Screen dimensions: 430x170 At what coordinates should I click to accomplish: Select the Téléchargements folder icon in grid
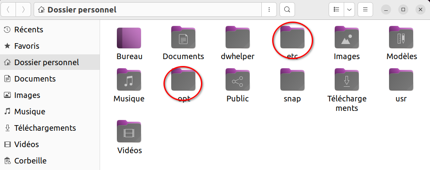(347, 79)
